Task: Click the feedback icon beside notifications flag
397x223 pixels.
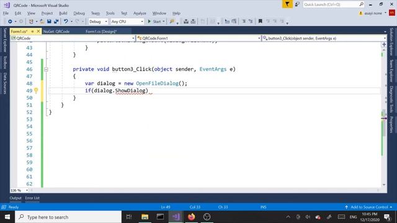Action: point(298,4)
